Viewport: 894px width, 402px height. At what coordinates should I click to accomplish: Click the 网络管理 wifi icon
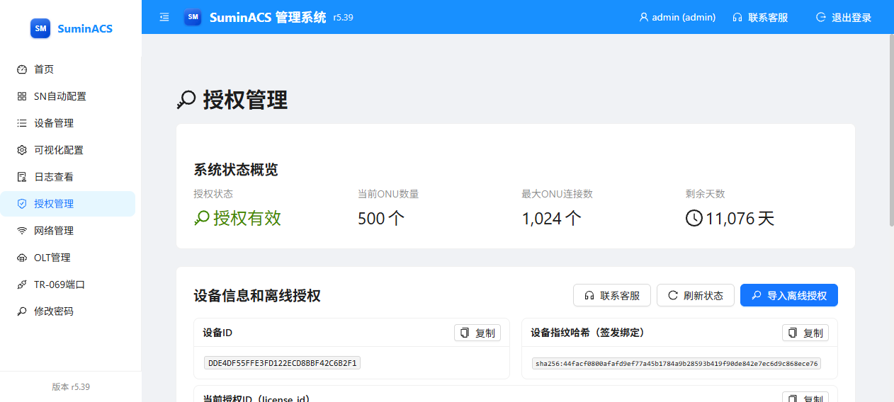coord(22,231)
